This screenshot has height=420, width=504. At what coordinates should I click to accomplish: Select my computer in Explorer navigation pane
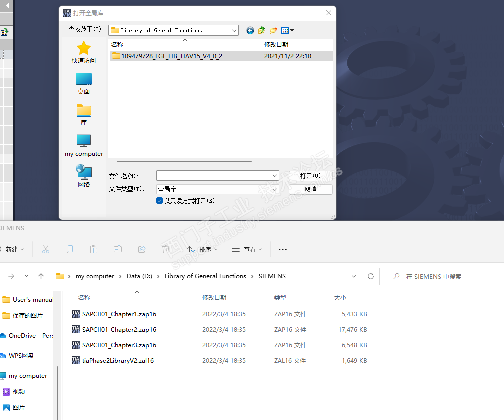[x=24, y=376]
